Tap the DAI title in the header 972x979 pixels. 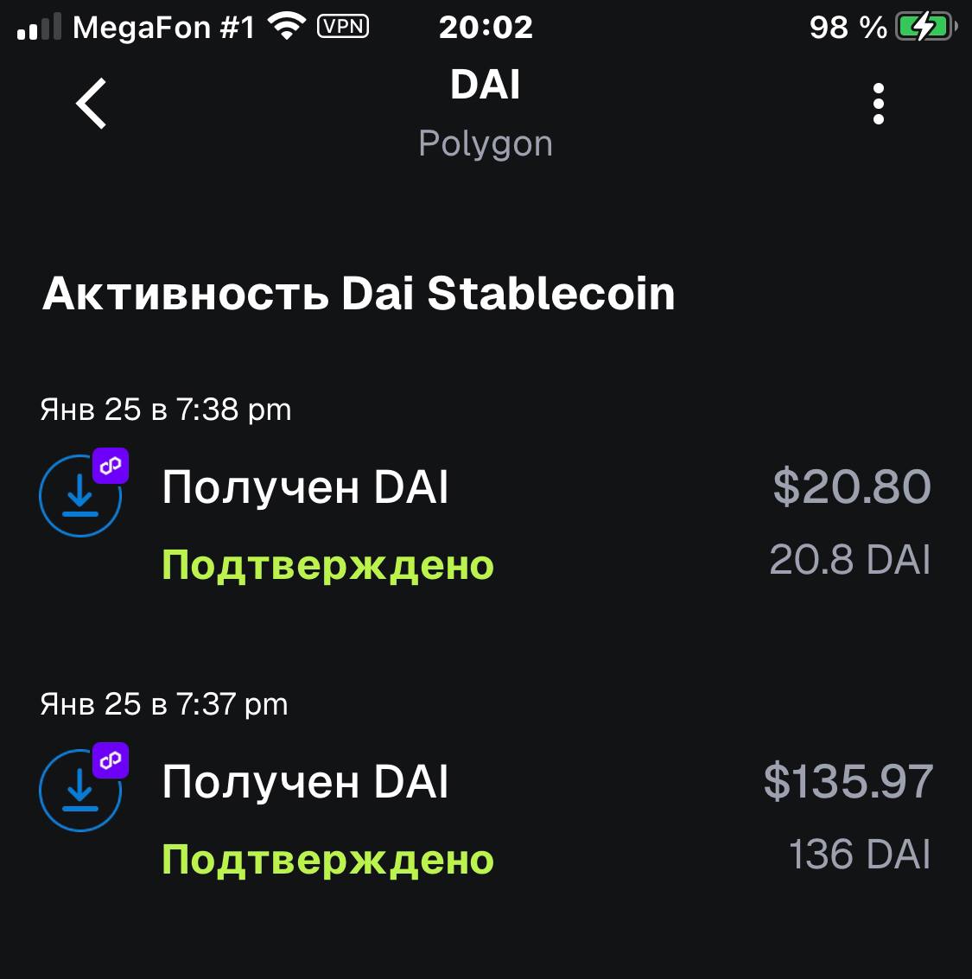(486, 86)
